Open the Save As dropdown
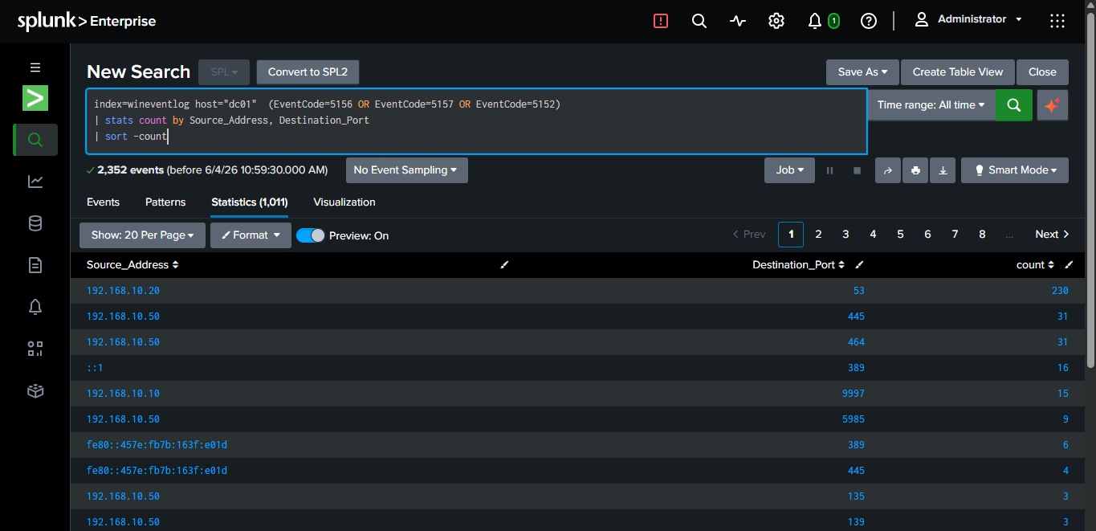This screenshot has height=531, width=1096. [x=862, y=71]
